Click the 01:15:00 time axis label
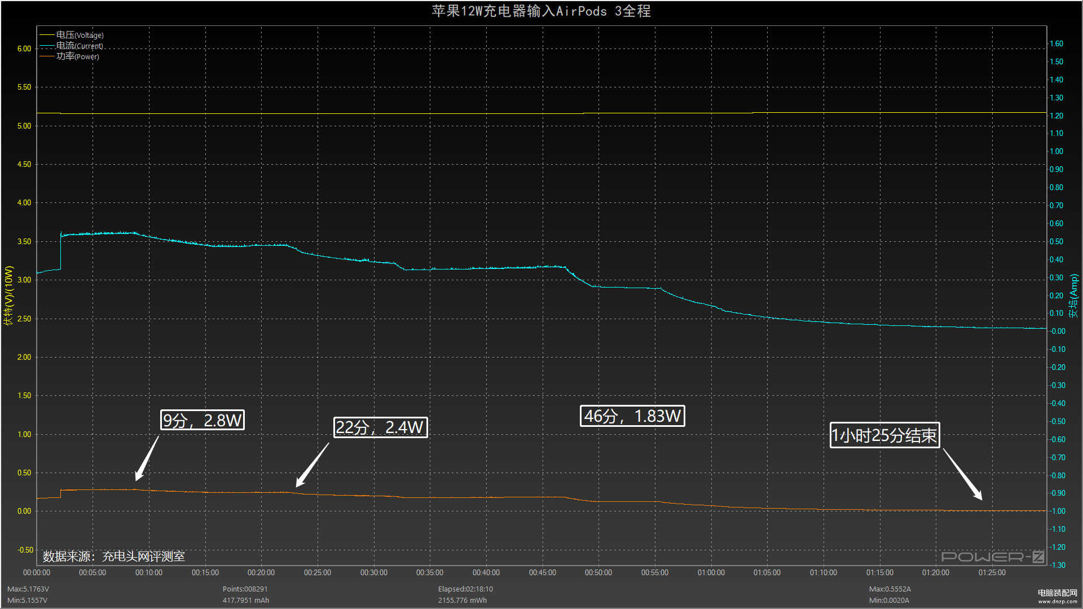This screenshot has width=1083, height=609. [880, 572]
